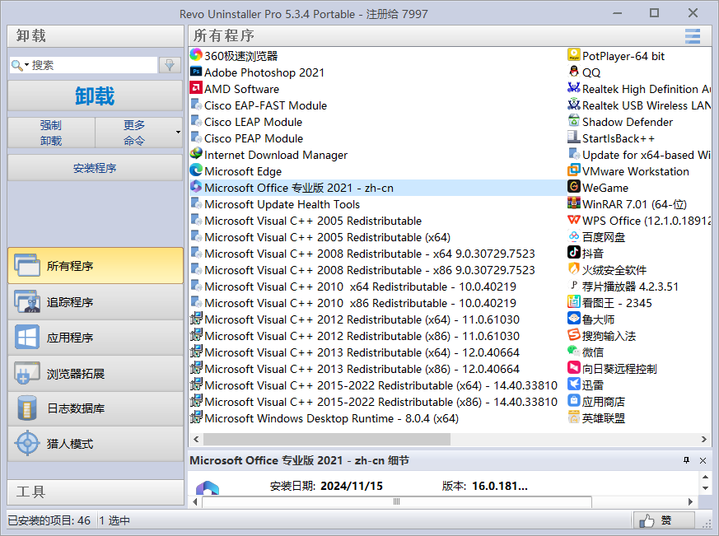
Task: Click the 安装程序 button
Action: tap(96, 168)
